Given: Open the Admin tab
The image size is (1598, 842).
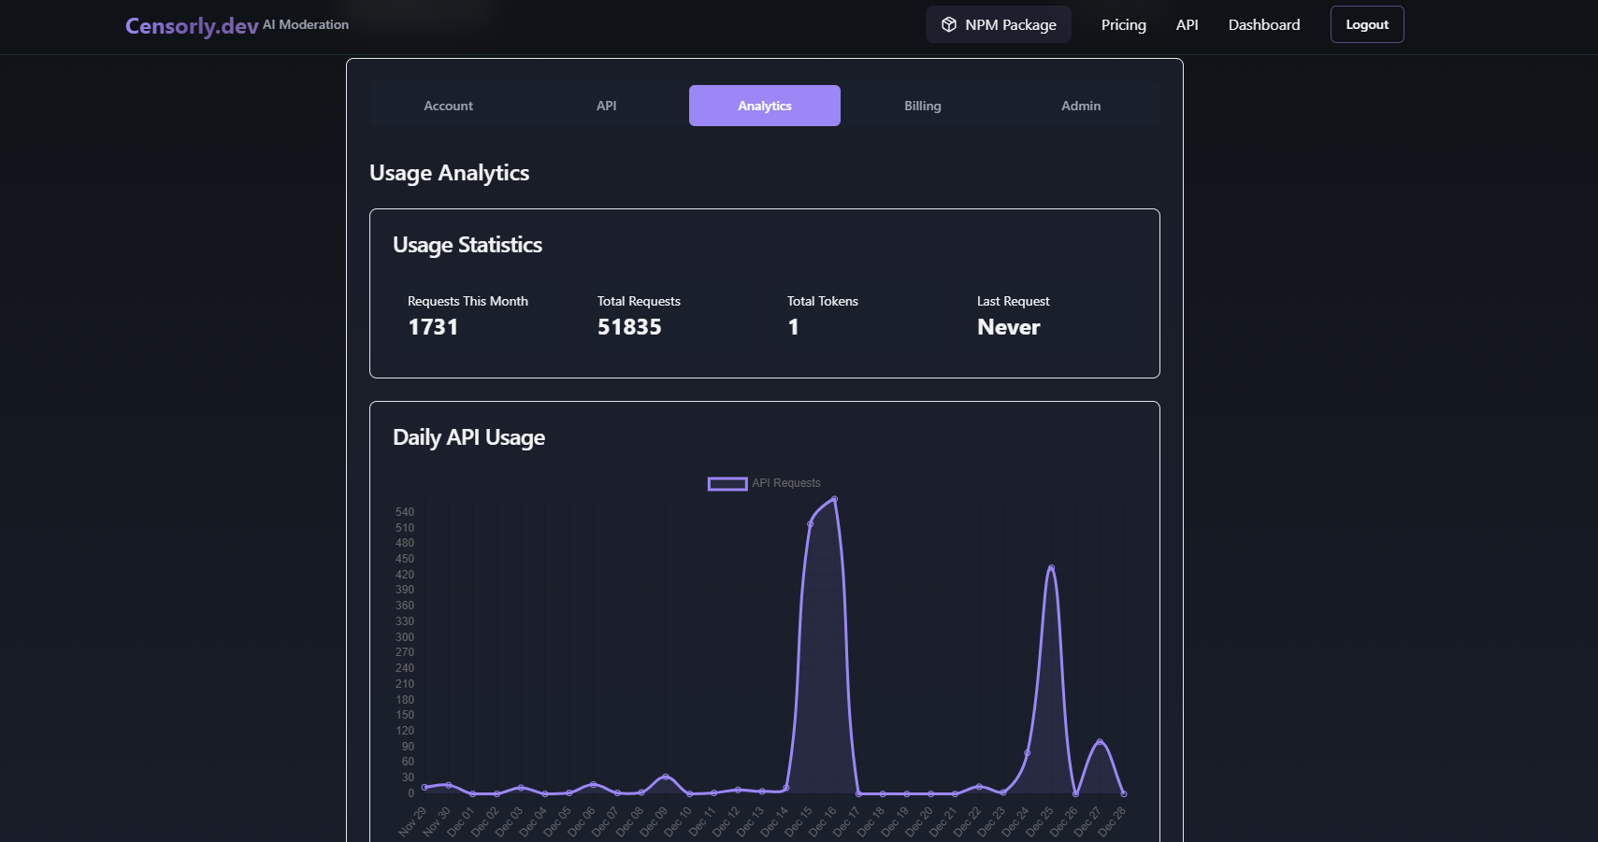Looking at the screenshot, I should (x=1081, y=106).
